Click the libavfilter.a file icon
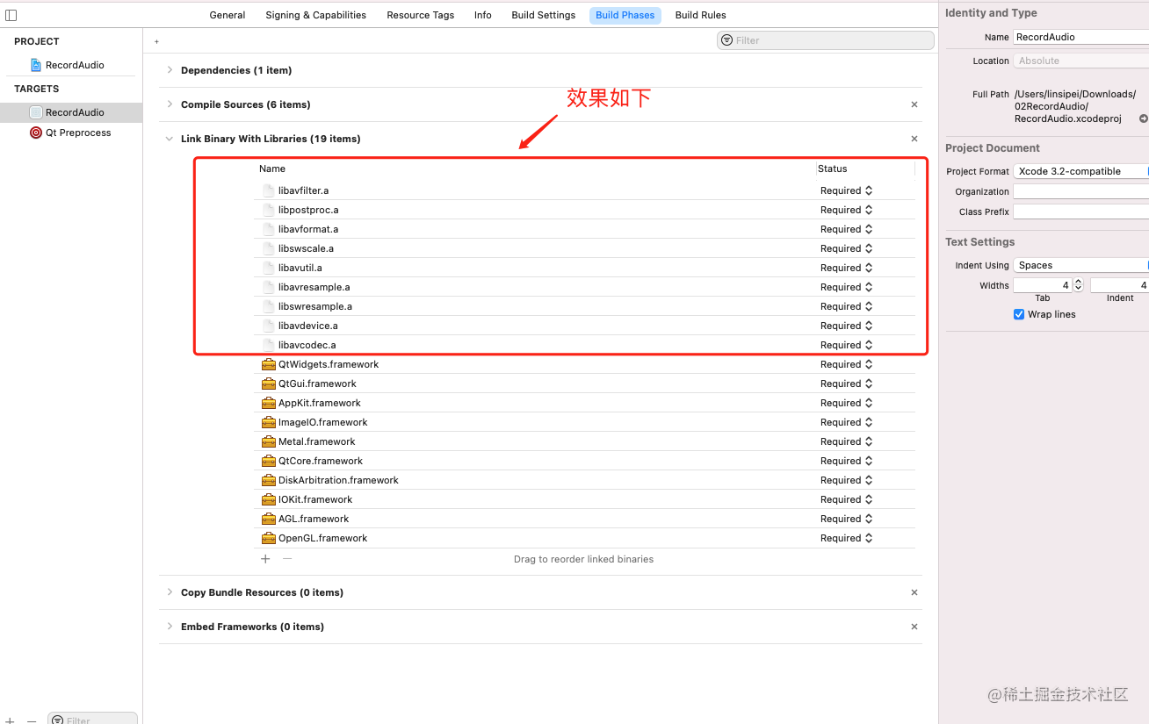 point(269,190)
